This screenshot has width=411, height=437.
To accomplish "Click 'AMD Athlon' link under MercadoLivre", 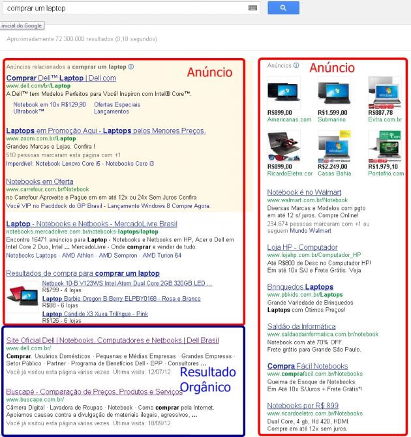I will [78, 255].
